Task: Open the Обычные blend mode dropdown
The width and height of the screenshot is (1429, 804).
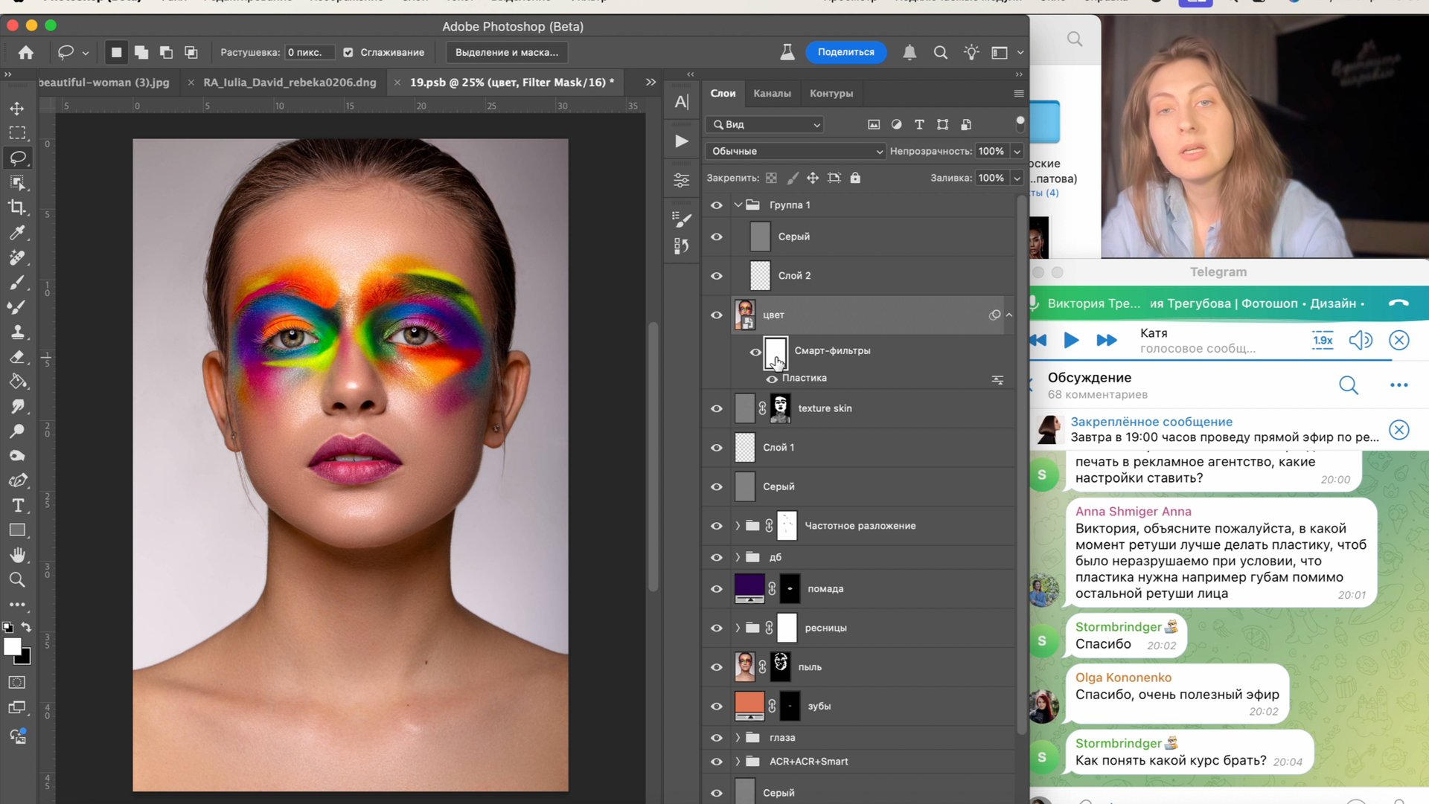Action: [795, 151]
